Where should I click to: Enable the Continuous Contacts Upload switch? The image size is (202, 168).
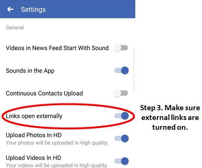click(x=121, y=93)
